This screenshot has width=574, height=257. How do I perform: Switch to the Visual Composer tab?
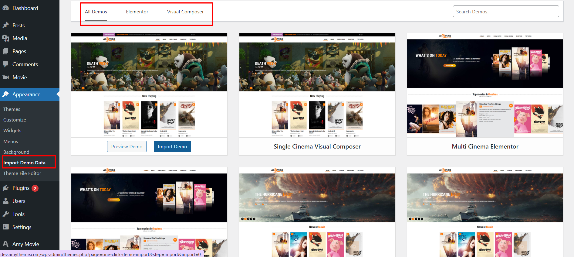pyautogui.click(x=185, y=12)
